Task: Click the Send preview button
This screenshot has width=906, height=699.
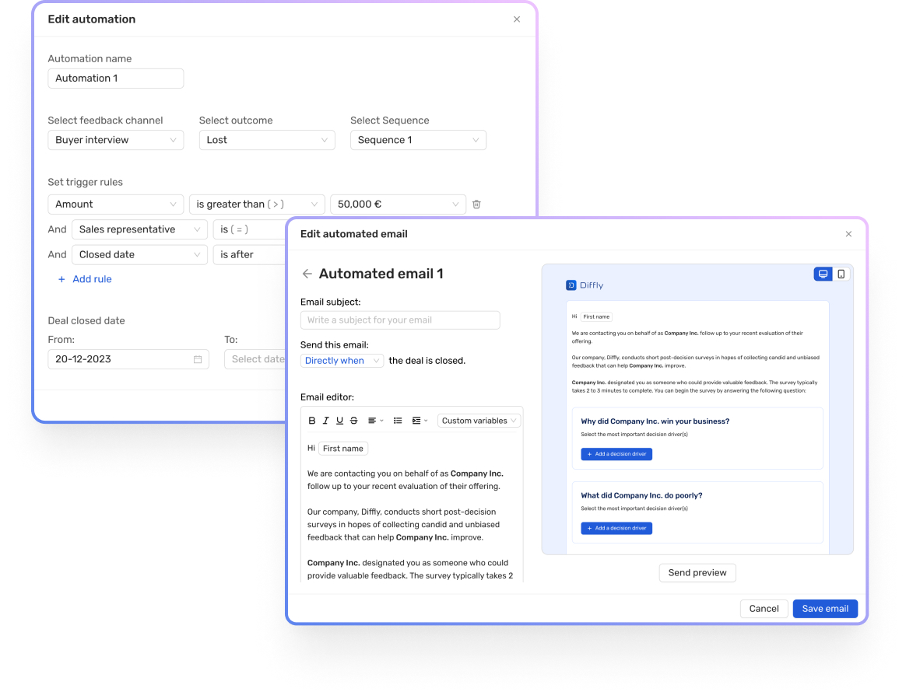Action: coord(697,572)
